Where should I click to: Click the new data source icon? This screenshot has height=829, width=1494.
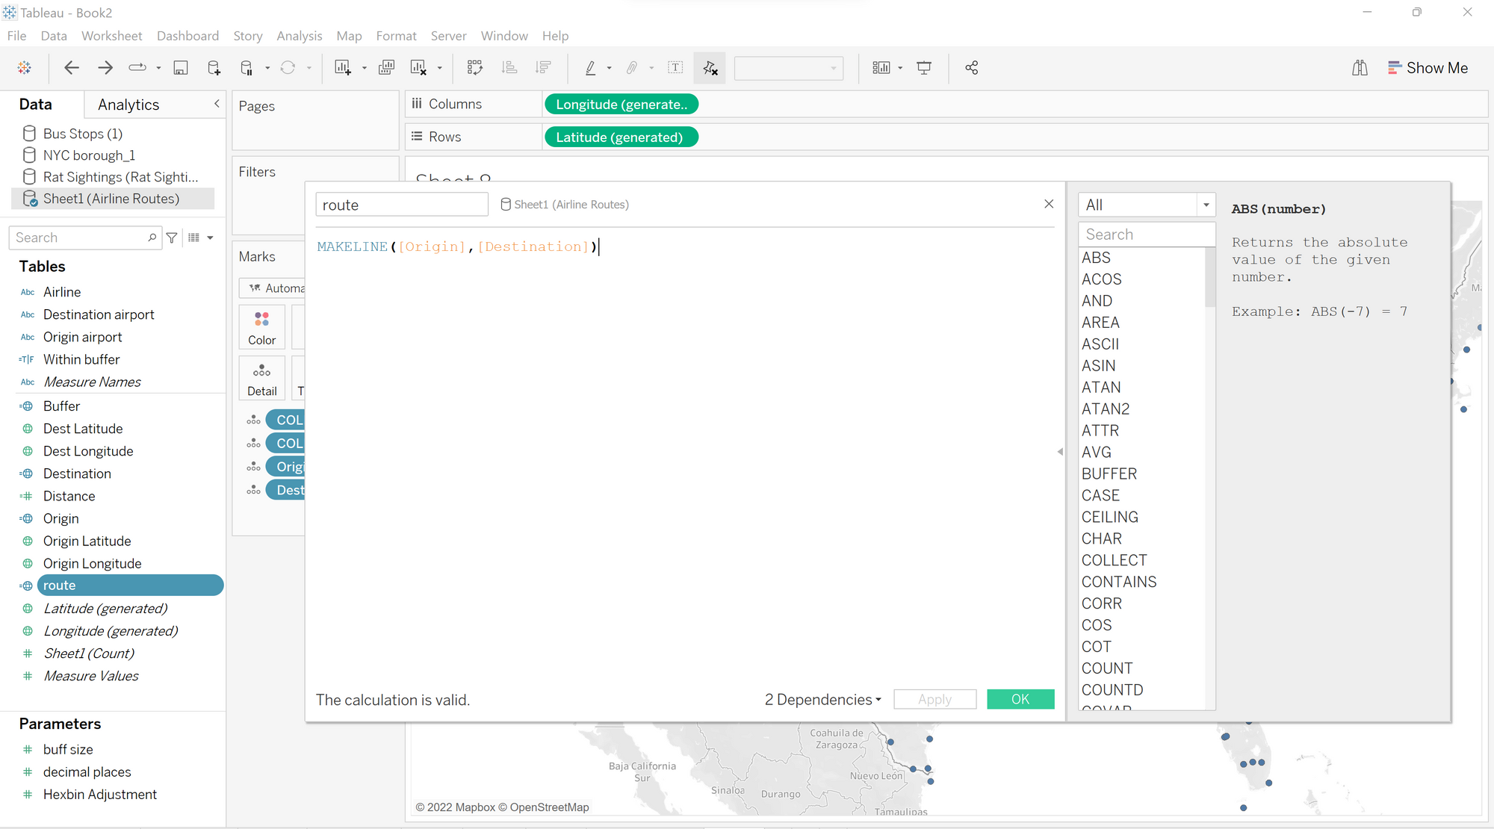click(x=214, y=68)
